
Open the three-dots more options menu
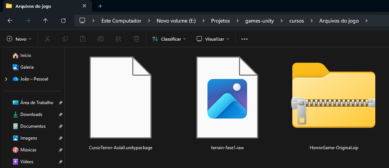pyautogui.click(x=245, y=39)
